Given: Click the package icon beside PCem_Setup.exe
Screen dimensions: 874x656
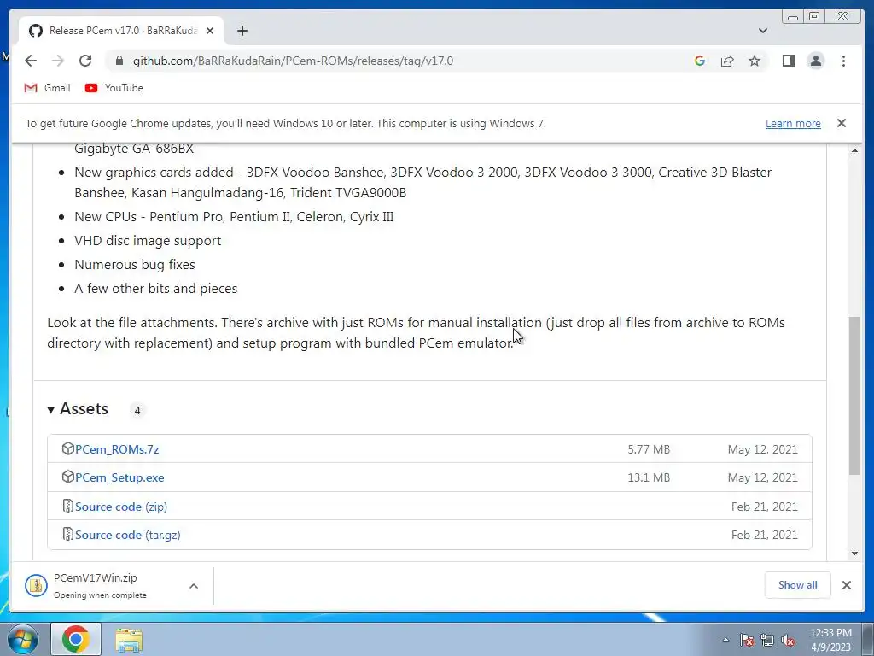Looking at the screenshot, I should pos(67,477).
